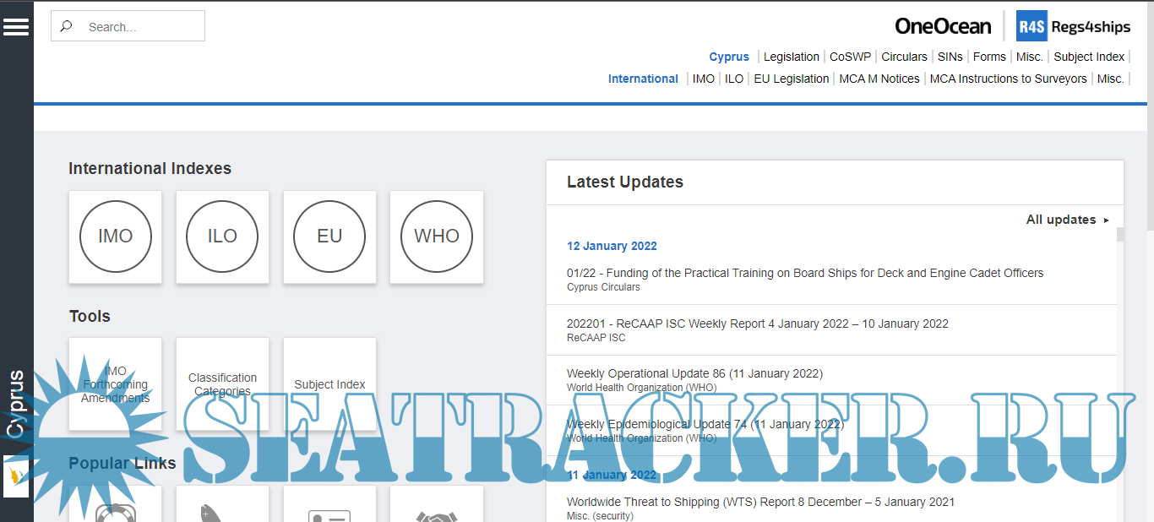
Task: Open the Circulars menu item
Action: pyautogui.click(x=904, y=57)
